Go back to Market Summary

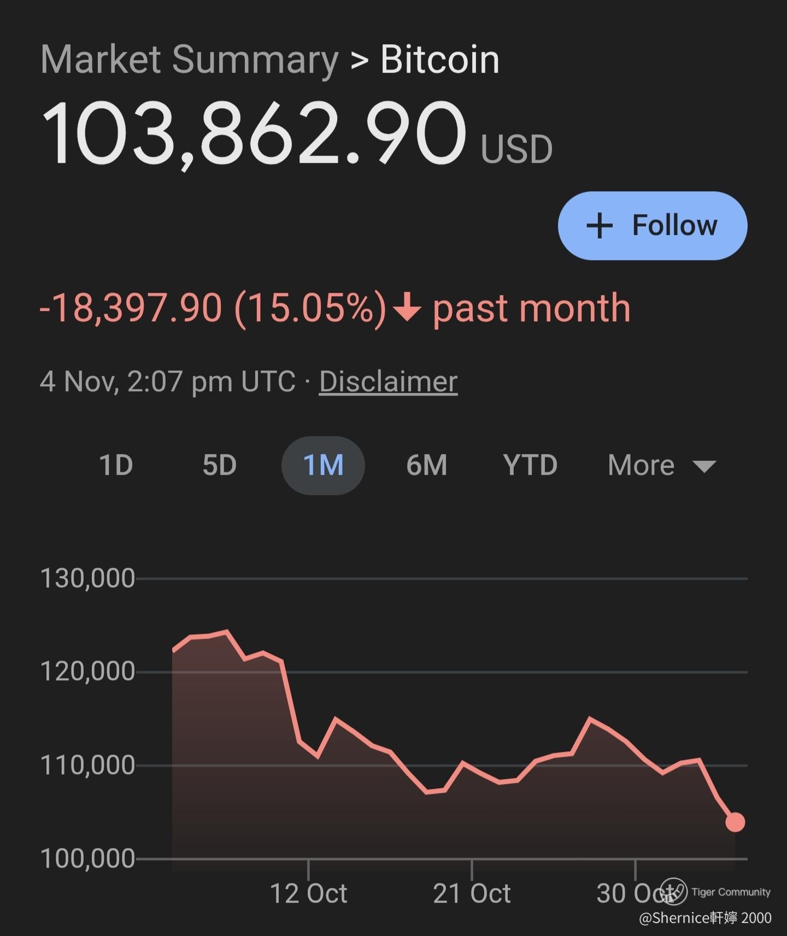[190, 59]
